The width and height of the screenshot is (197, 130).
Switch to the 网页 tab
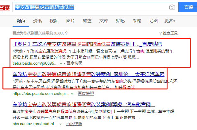[21, 21]
